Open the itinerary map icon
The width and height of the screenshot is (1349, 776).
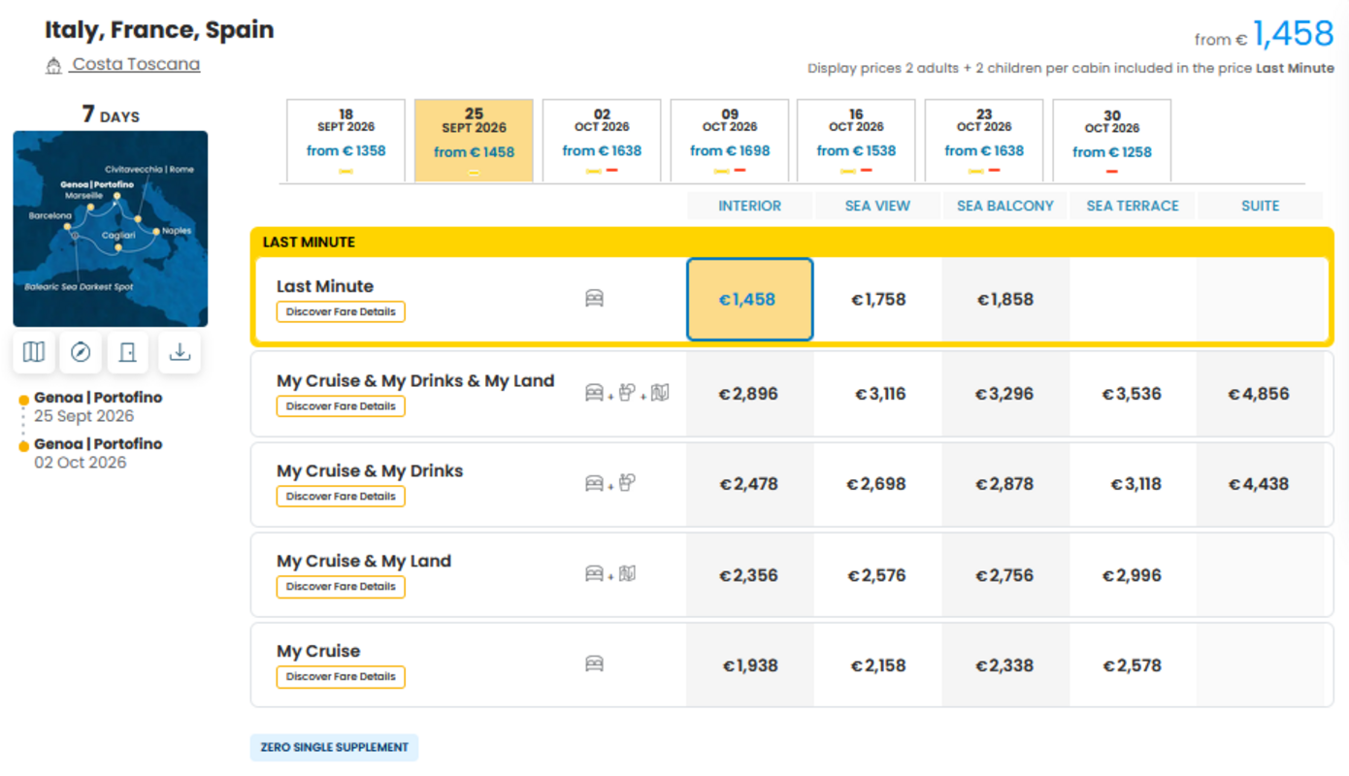34,352
